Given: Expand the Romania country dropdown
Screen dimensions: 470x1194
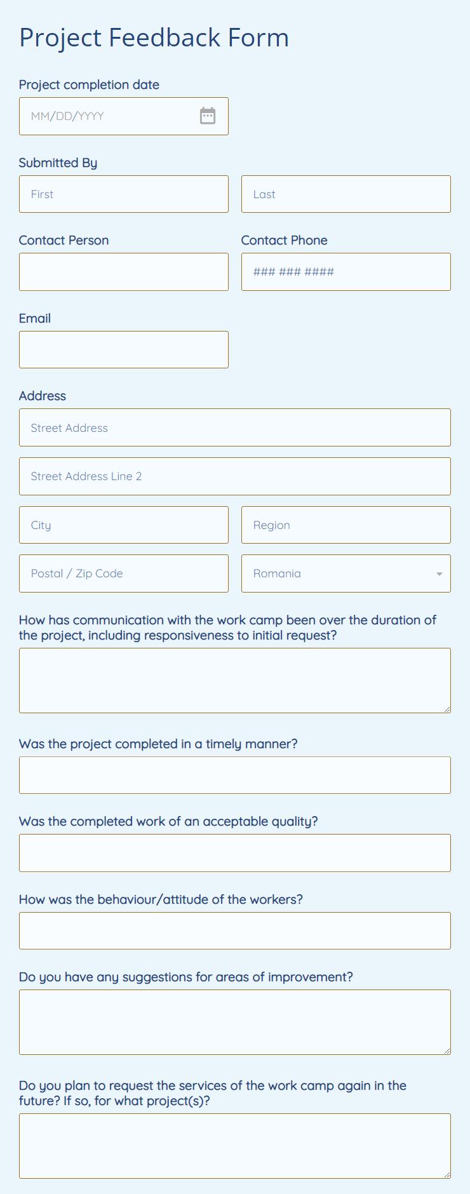Looking at the screenshot, I should point(346,574).
